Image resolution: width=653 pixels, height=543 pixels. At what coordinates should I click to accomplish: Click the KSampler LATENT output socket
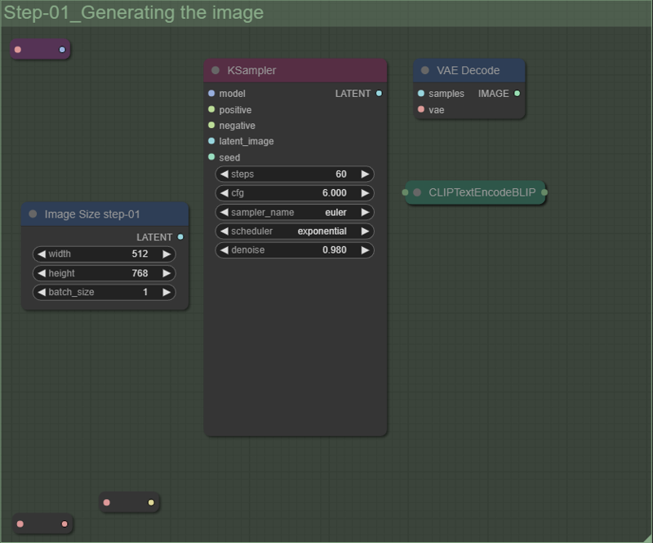coord(379,93)
